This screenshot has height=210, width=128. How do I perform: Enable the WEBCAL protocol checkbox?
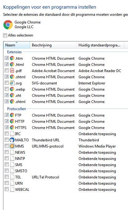[x=6, y=189]
